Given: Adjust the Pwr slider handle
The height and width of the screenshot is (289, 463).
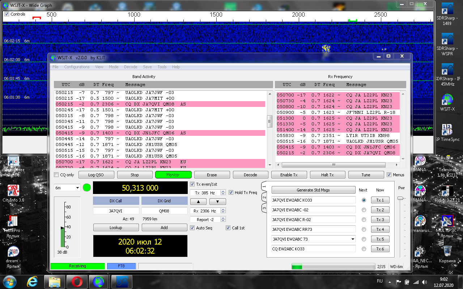Looking at the screenshot, I should coord(400,198).
